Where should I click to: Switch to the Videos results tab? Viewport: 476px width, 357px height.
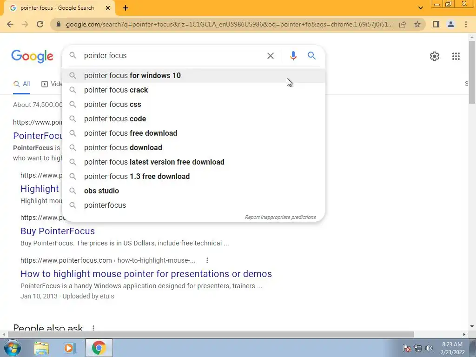pos(52,84)
